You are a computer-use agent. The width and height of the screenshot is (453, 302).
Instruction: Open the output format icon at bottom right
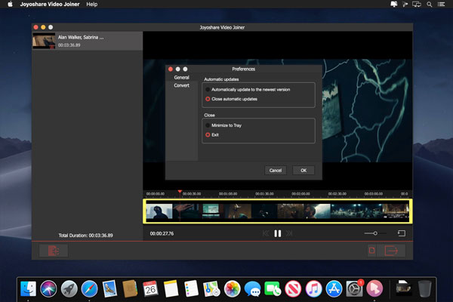372,251
